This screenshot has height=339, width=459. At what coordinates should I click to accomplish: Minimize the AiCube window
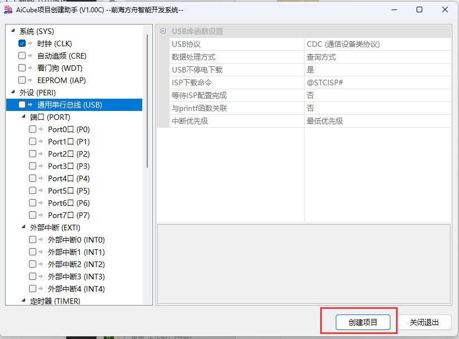(x=394, y=9)
